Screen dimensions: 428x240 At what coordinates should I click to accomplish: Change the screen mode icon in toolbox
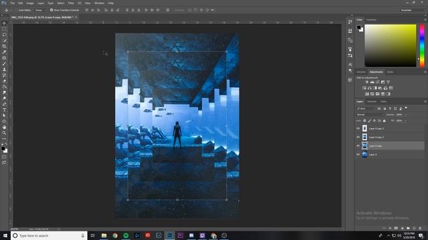(x=4, y=163)
